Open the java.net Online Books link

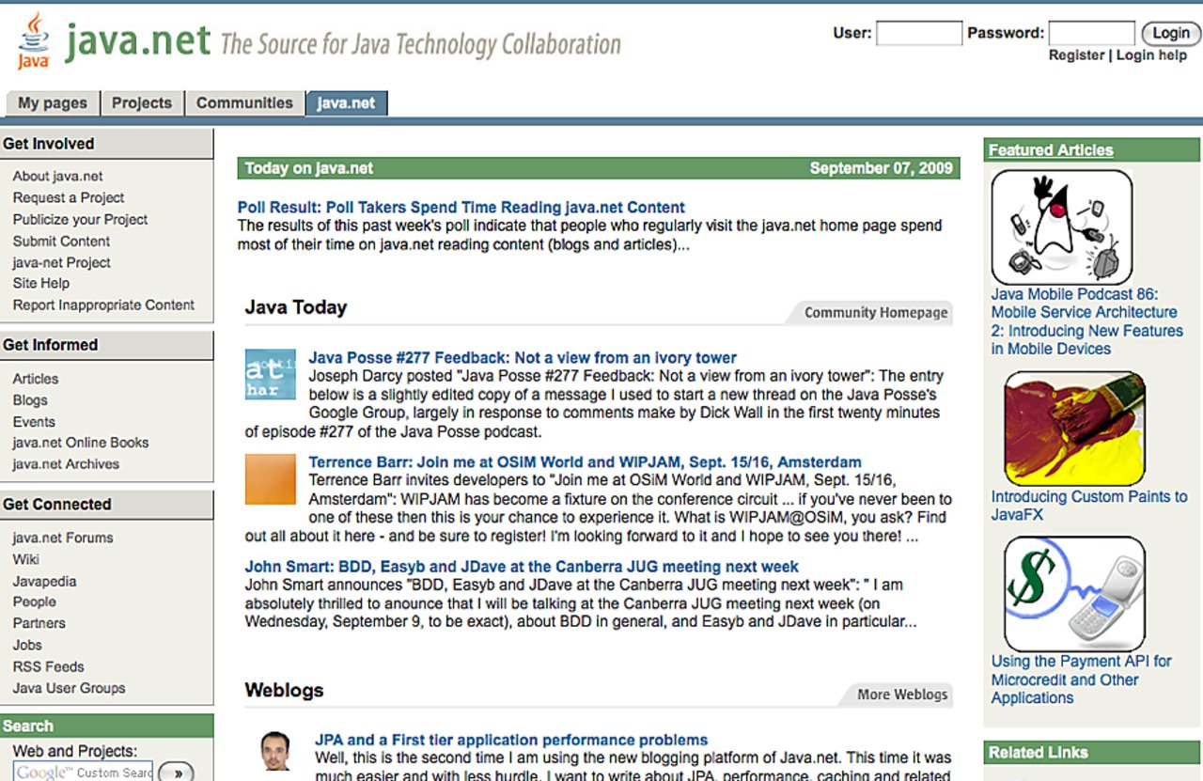[80, 442]
